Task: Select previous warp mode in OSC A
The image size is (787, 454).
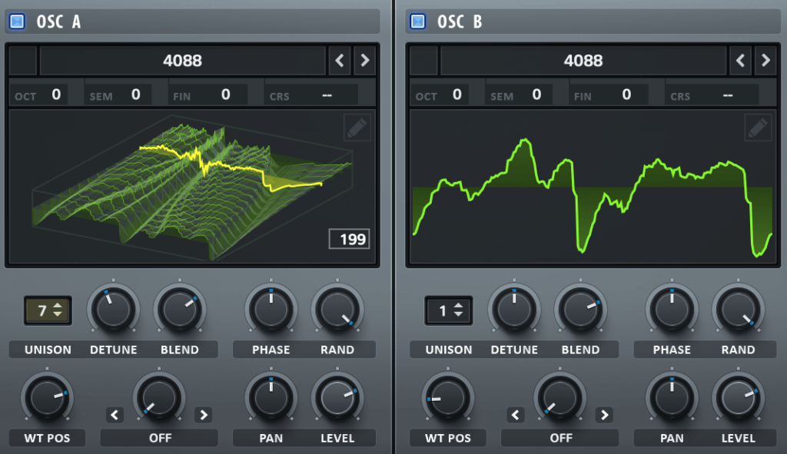Action: (115, 415)
